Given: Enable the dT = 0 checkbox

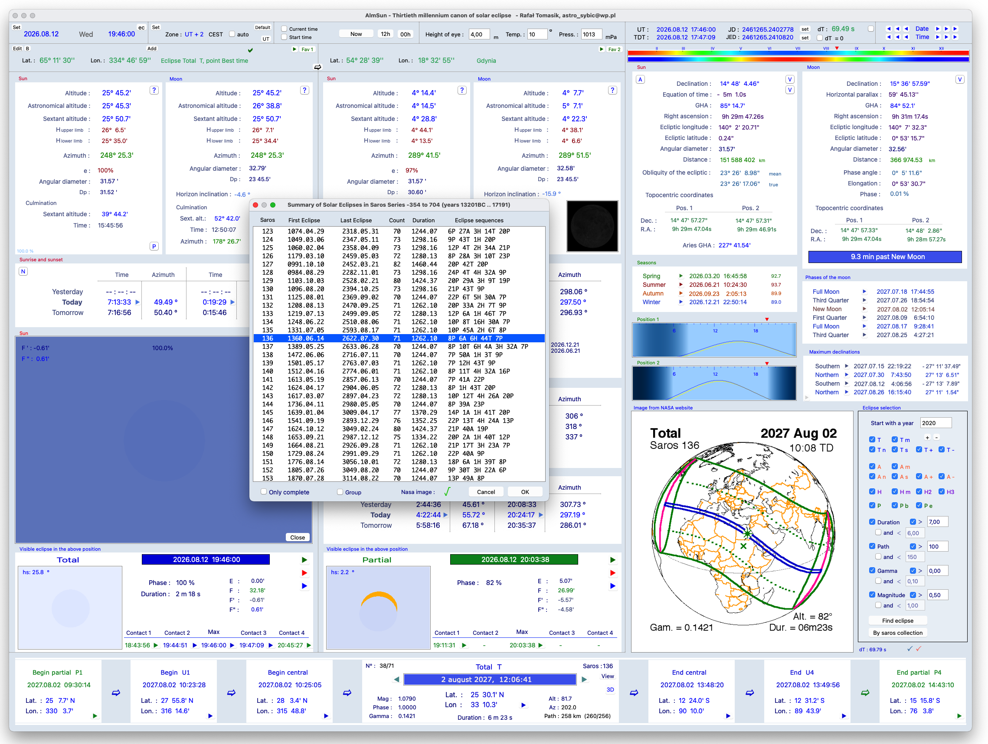Looking at the screenshot, I should [x=820, y=38].
